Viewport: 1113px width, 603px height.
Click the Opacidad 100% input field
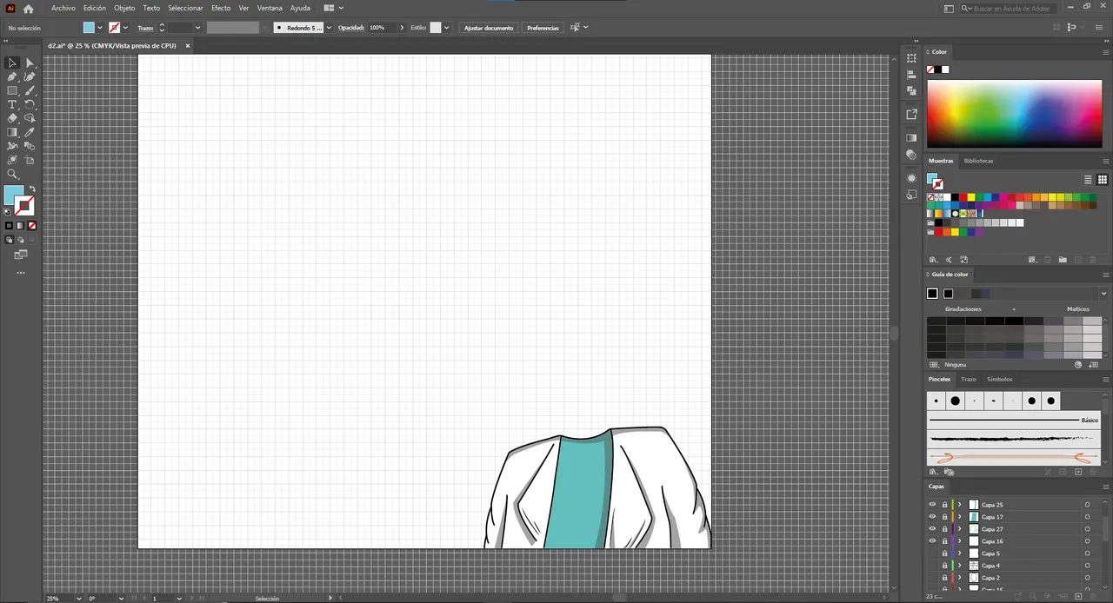[382, 28]
